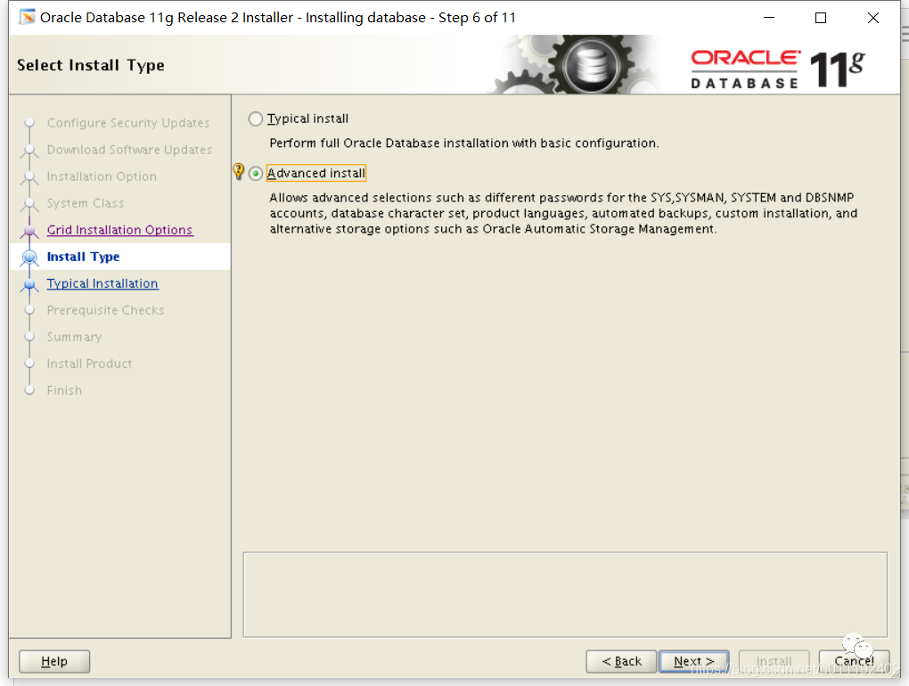The height and width of the screenshot is (686, 909).
Task: Select the Typical install radio button
Action: click(255, 118)
